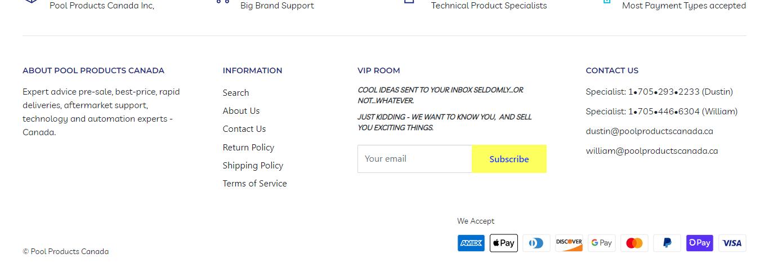
Task: Click the Mastercard icon
Action: click(634, 243)
